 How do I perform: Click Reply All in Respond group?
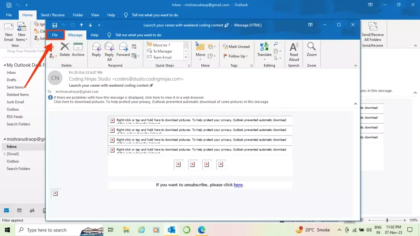point(109,52)
